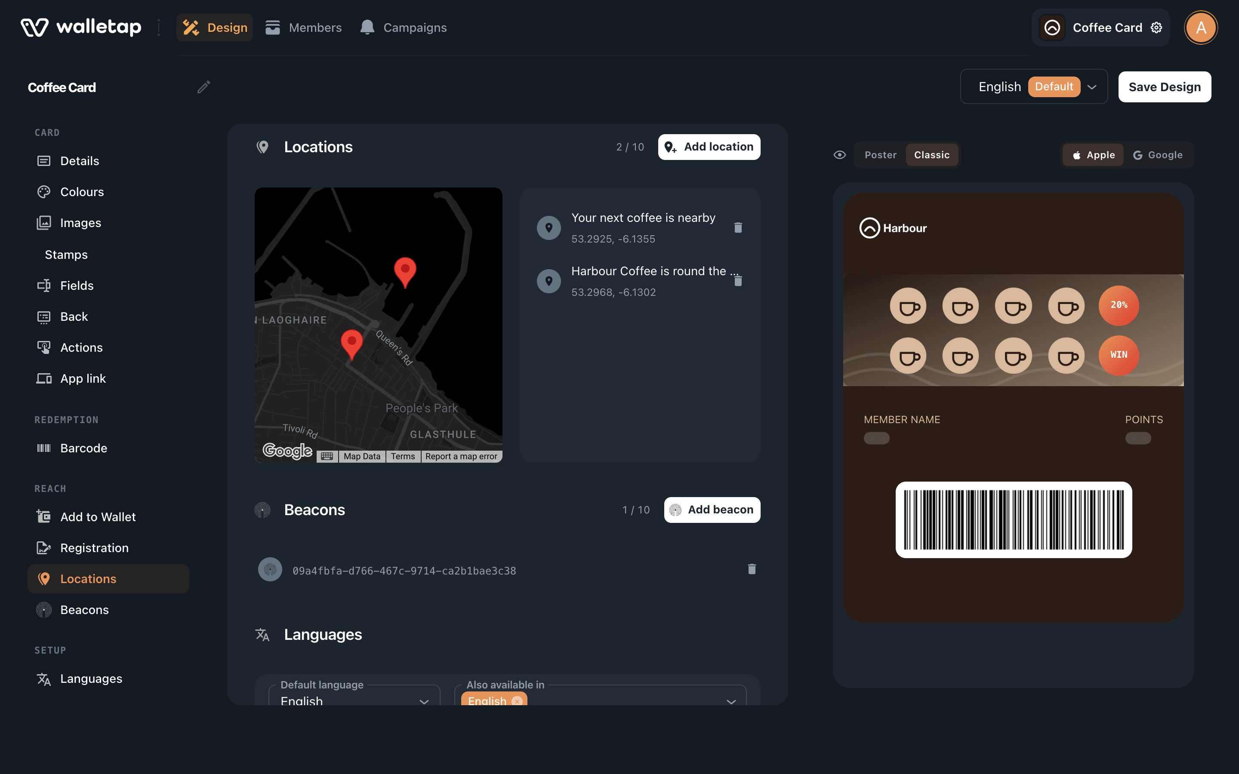Viewport: 1239px width, 774px height.
Task: Edit the Coffee Card name pencil
Action: pyautogui.click(x=204, y=87)
